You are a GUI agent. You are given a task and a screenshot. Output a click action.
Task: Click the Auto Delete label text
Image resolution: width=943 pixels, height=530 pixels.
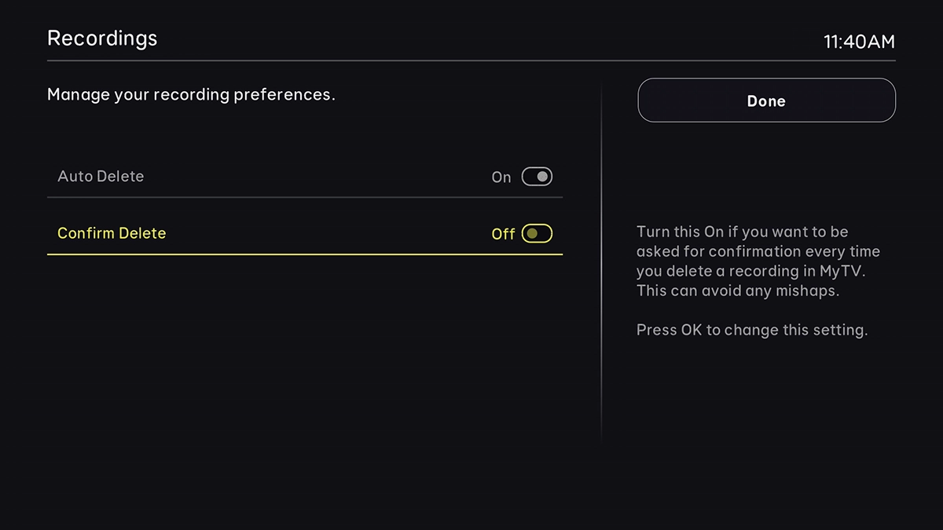[x=100, y=177]
